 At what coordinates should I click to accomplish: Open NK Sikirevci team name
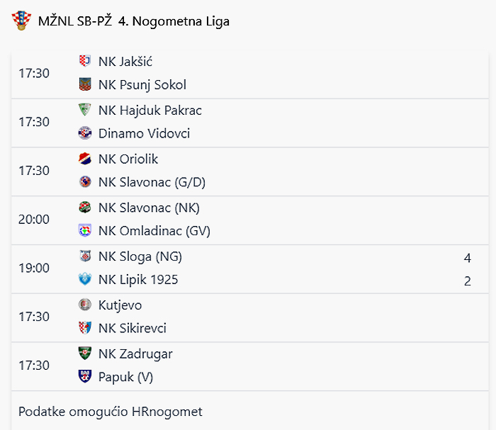point(133,328)
